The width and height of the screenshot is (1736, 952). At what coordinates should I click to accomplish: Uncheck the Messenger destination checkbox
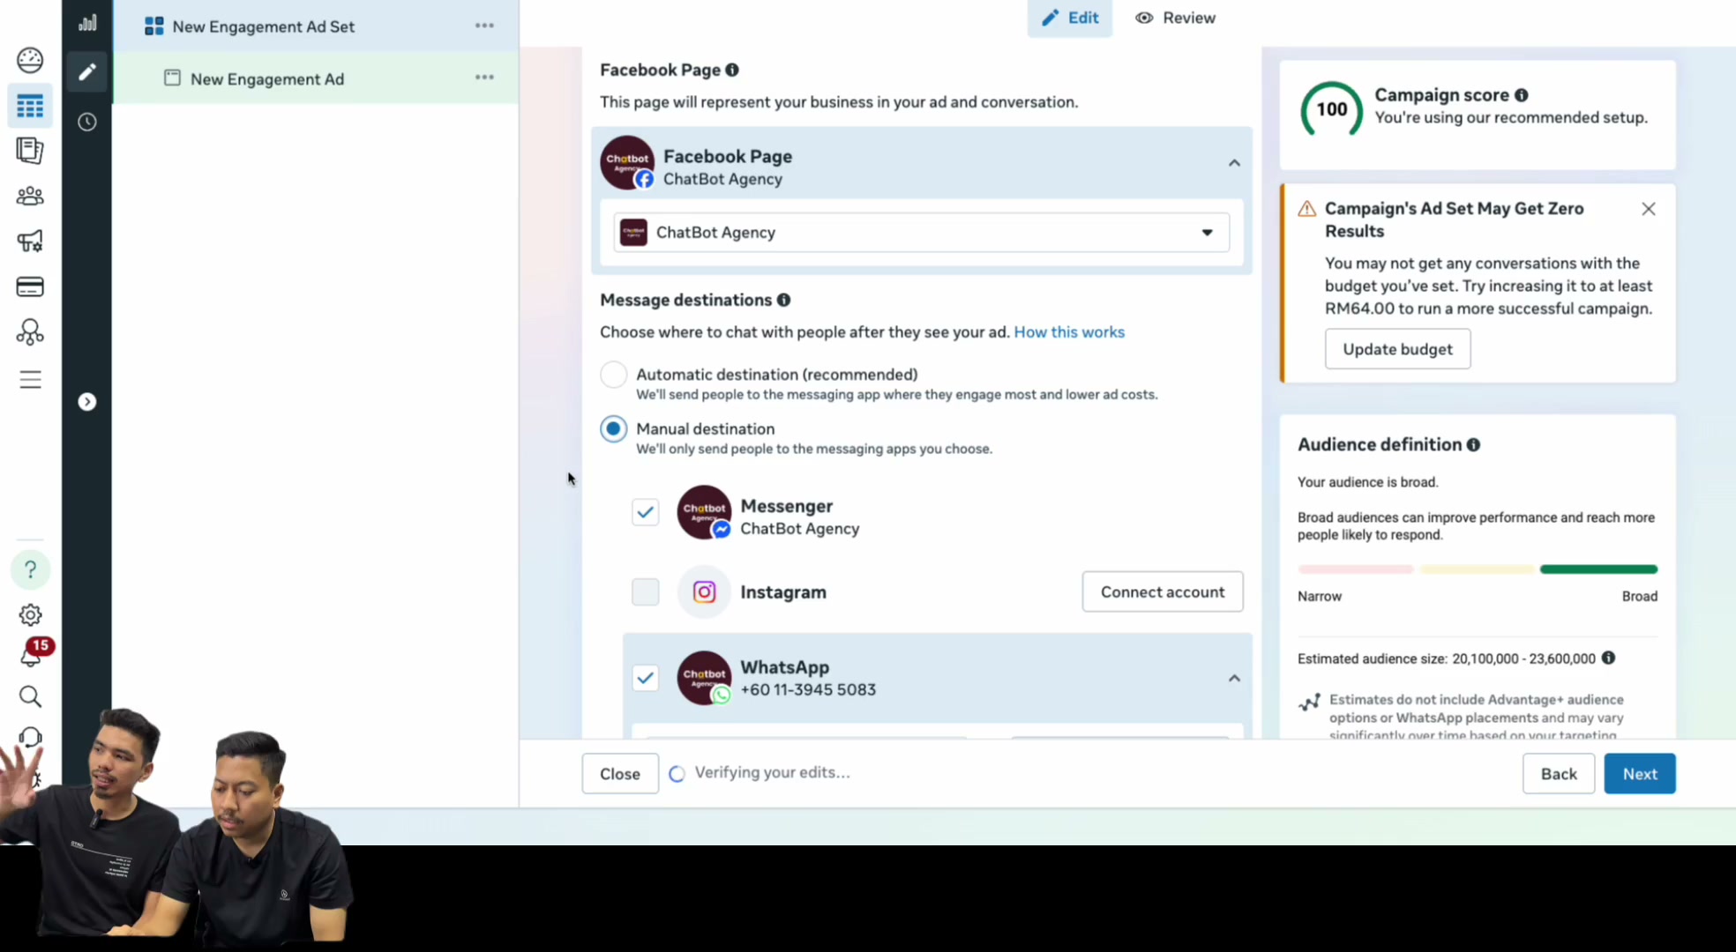tap(646, 512)
